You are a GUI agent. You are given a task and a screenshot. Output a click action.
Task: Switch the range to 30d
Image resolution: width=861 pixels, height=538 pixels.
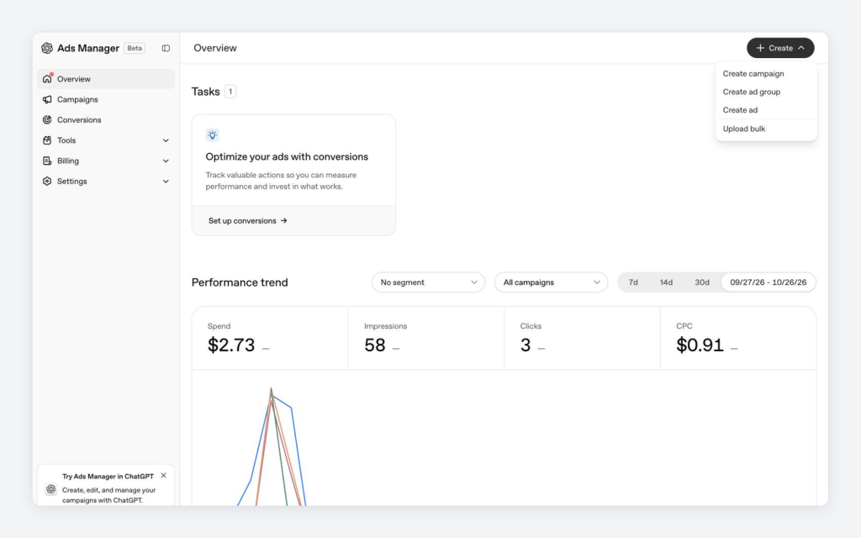point(702,282)
